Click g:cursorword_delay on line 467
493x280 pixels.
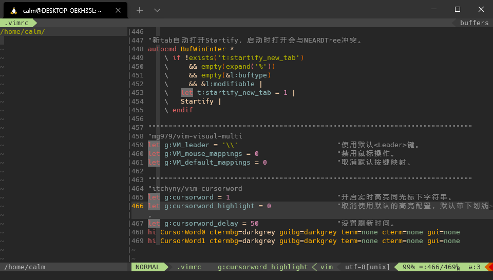pos(201,224)
